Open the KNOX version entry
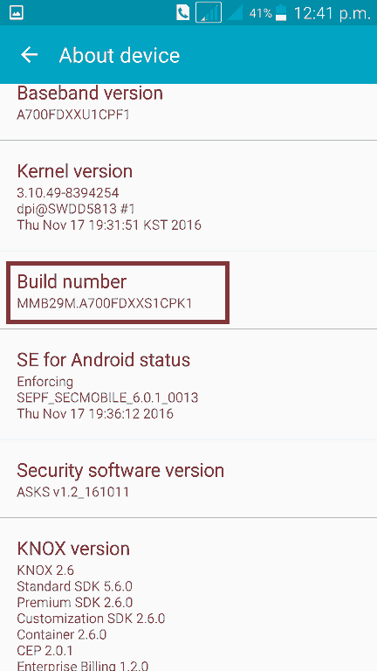 188,594
